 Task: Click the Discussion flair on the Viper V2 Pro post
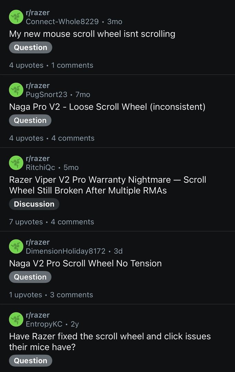(x=34, y=204)
